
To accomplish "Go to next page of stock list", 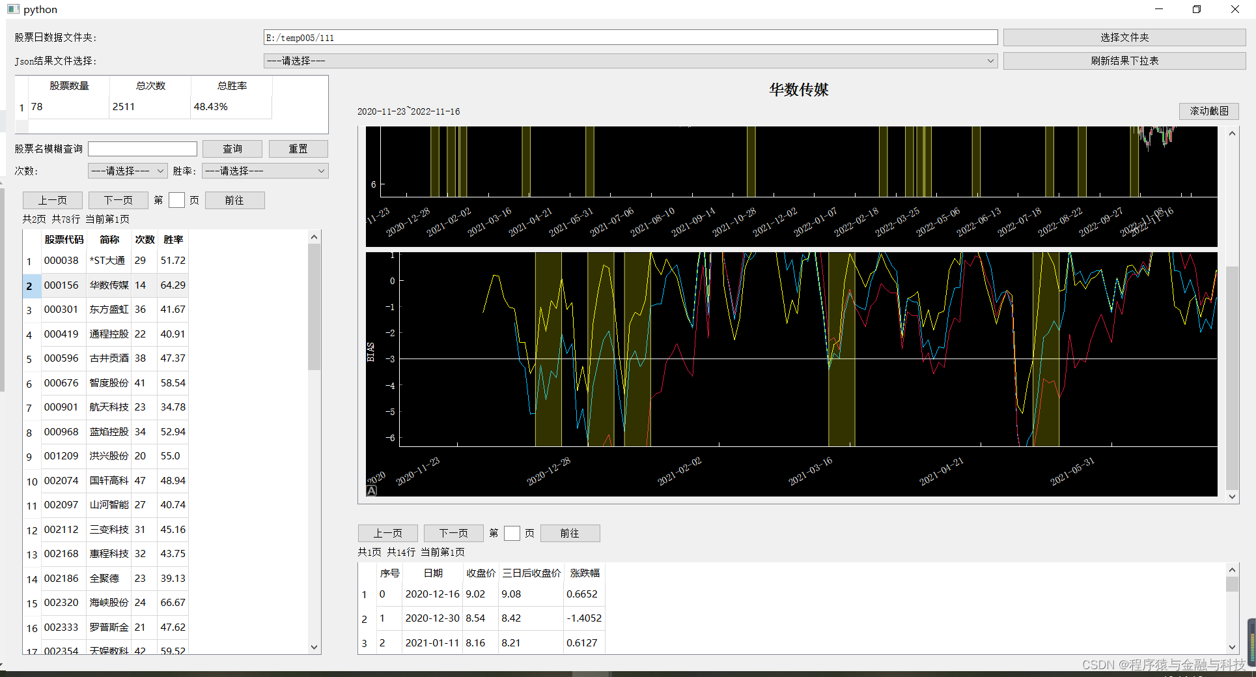I will point(118,200).
